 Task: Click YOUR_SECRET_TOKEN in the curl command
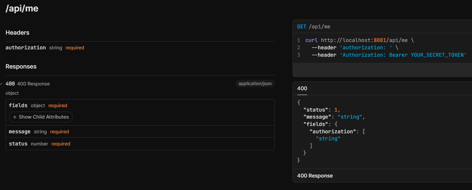439,55
